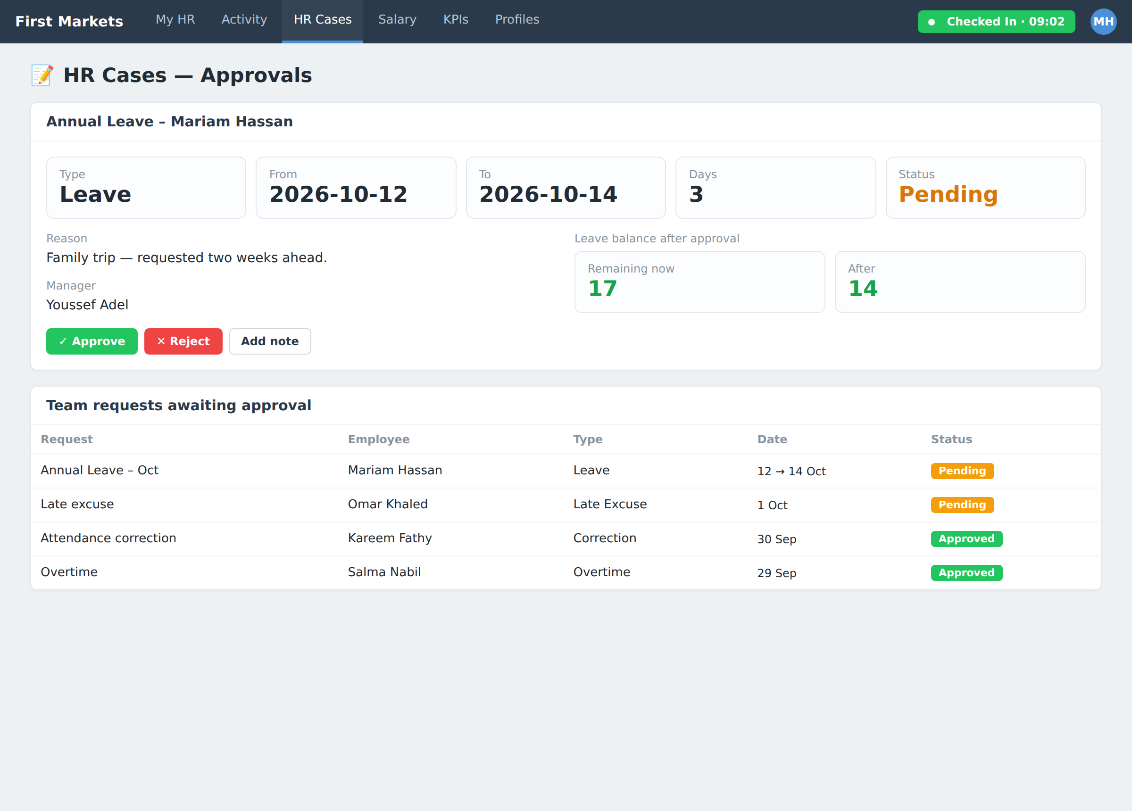Image resolution: width=1132 pixels, height=811 pixels.
Task: Click the Days value 3 card
Action: point(775,188)
